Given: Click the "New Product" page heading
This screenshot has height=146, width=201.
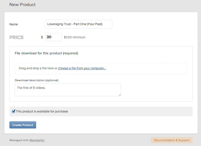Looking at the screenshot, I should [x=22, y=5].
